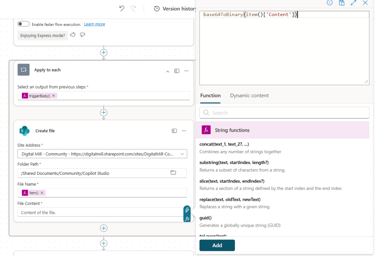The image size is (375, 256).
Task: Open the expression builder via the fx icon
Action: pos(187,218)
